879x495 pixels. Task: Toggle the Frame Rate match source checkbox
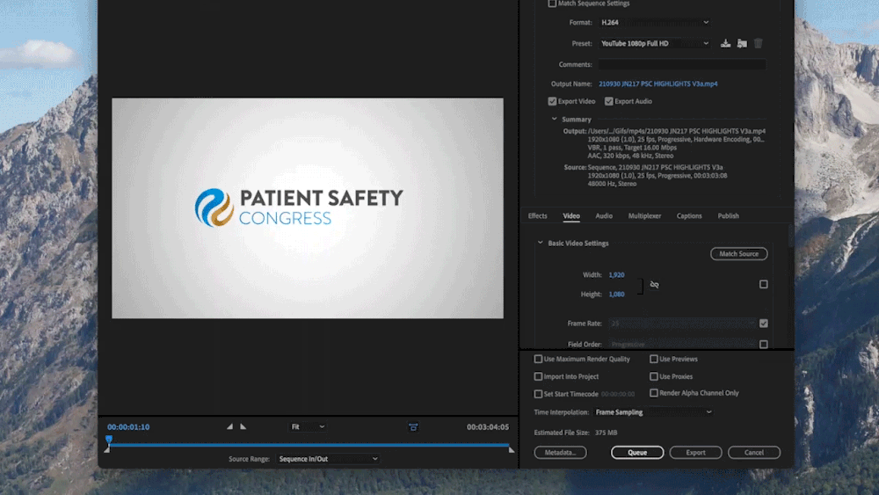click(764, 324)
